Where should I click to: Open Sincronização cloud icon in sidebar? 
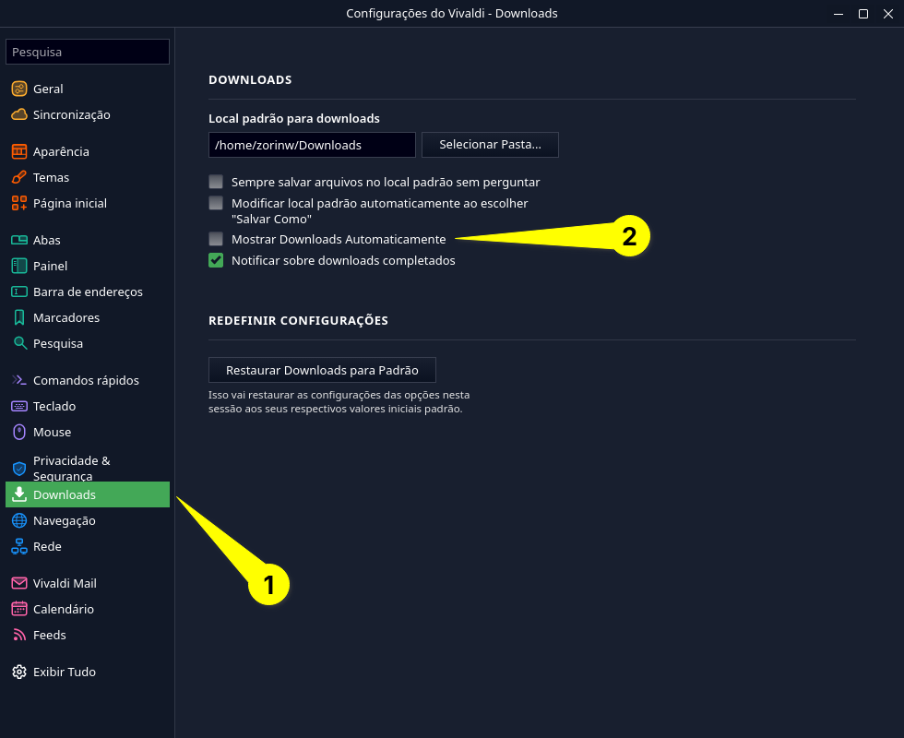pyautogui.click(x=18, y=115)
